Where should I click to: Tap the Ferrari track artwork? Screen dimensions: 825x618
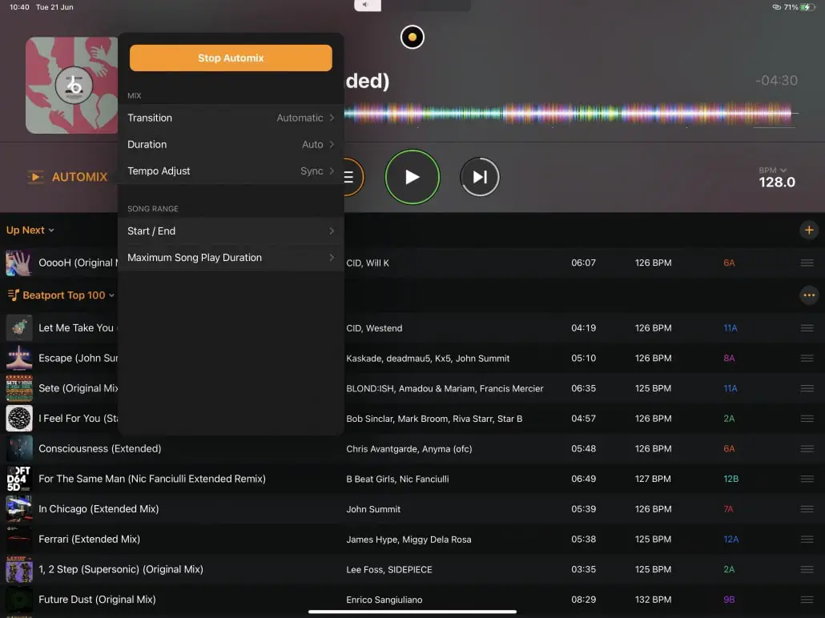coord(19,539)
